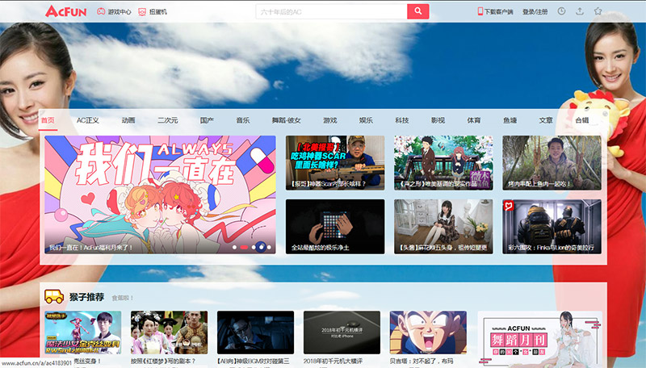Select the 音乐 navigation tab
This screenshot has width=646, height=368.
243,120
